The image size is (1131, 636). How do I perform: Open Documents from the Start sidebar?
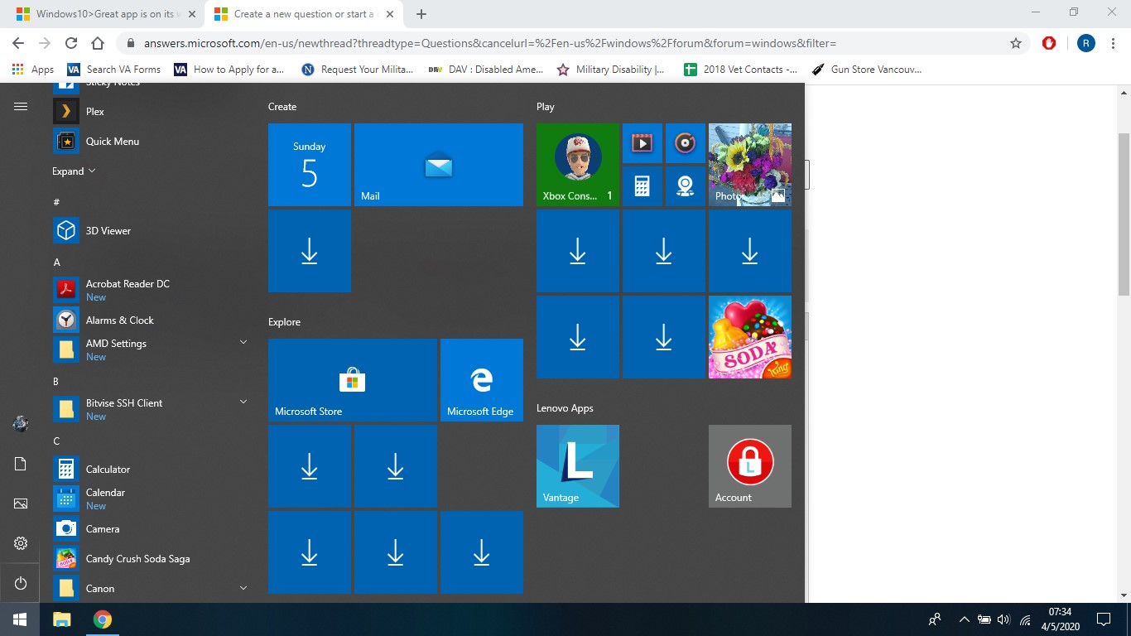[x=21, y=464]
